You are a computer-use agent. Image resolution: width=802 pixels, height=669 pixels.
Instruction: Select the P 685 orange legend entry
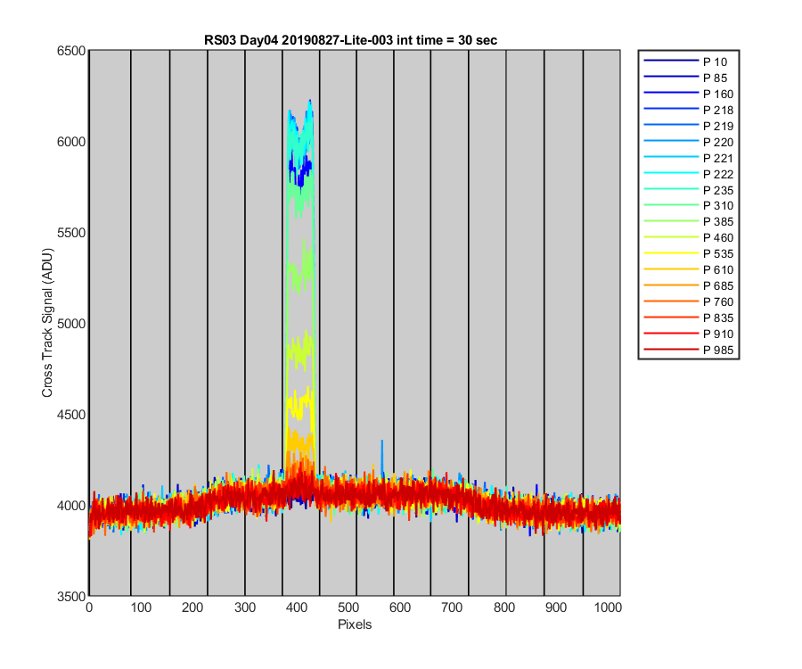[689, 285]
